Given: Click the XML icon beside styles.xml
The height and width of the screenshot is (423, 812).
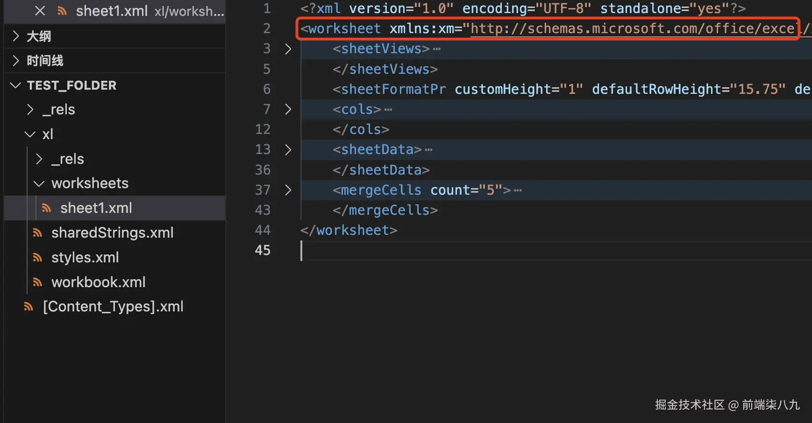Looking at the screenshot, I should 38,257.
